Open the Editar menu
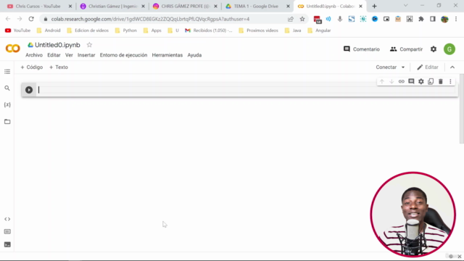Screen dimensions: 464x261 click(x=54, y=55)
